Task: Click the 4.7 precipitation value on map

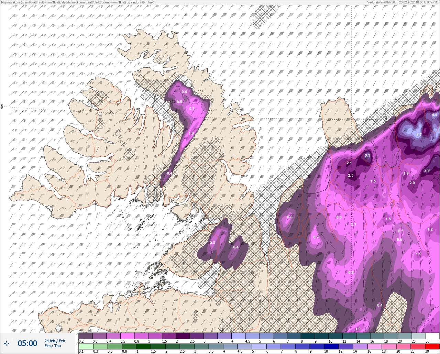Action: point(419,135)
